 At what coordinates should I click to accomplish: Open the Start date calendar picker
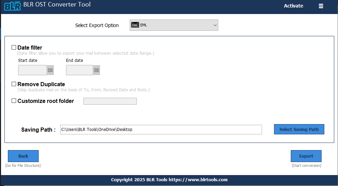[50, 70]
